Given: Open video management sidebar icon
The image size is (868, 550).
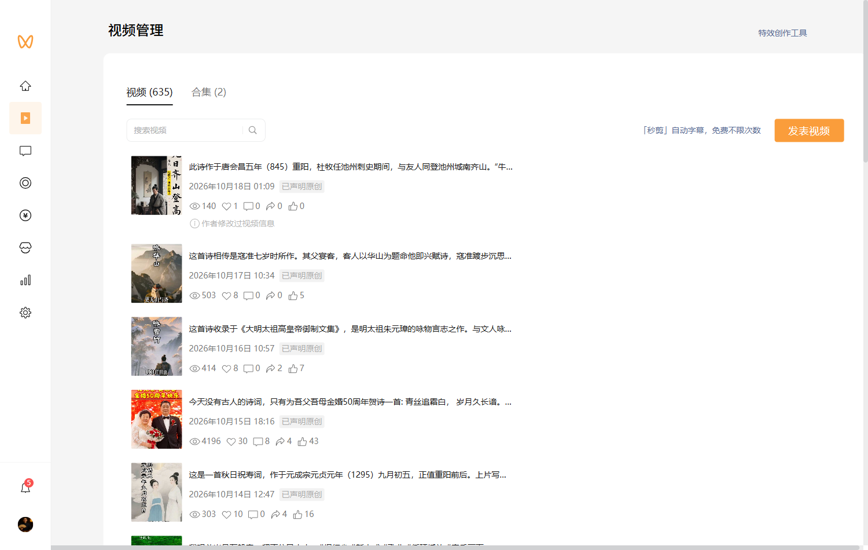Looking at the screenshot, I should pos(25,118).
